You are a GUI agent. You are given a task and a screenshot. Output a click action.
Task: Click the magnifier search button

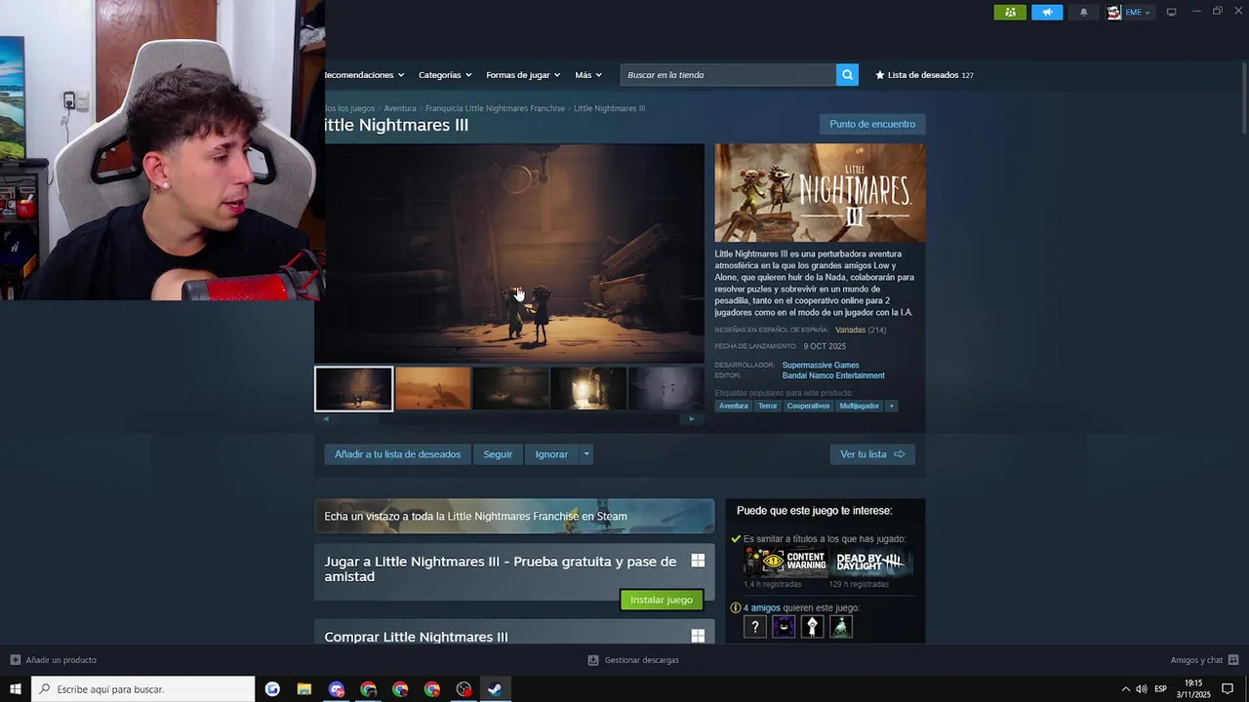click(847, 75)
